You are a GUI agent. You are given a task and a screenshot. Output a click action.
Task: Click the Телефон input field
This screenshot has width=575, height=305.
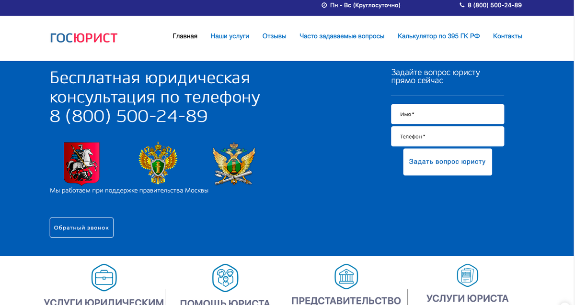pos(448,136)
